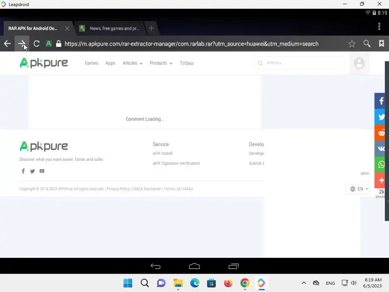
Task: Close the RAR APK for Android tab
Action: pyautogui.click(x=67, y=28)
